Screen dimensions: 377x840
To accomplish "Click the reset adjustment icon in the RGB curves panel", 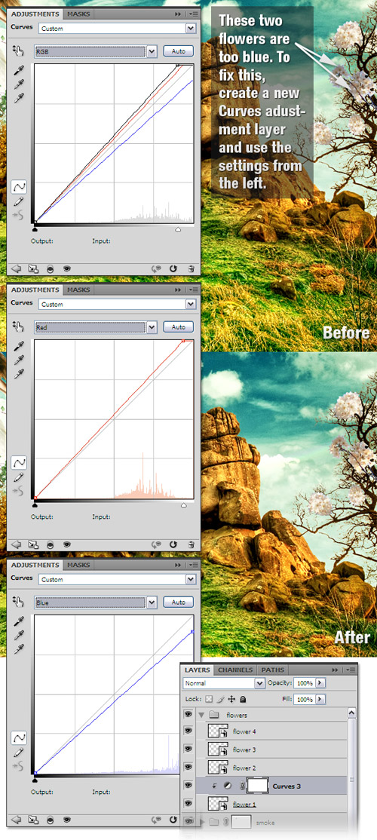I will pos(173,269).
